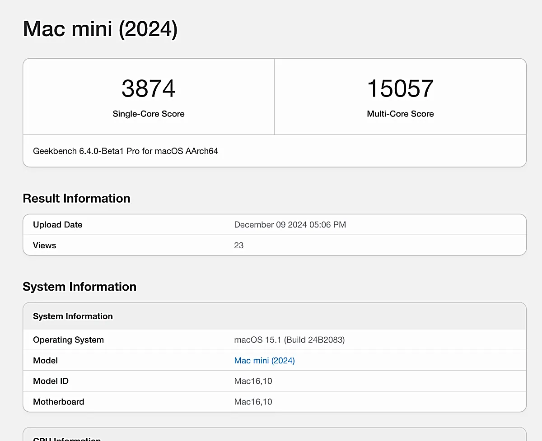
Task: Select the macOS 15.1 (Build 24B2083) value
Action: [290, 340]
